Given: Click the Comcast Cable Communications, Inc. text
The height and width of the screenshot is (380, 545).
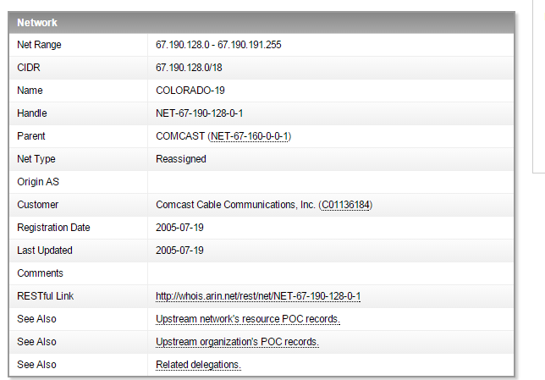Looking at the screenshot, I should tap(235, 205).
